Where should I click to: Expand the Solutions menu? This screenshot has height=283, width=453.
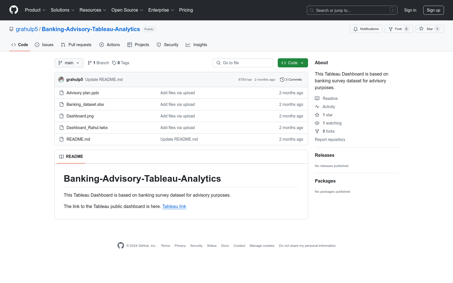[x=63, y=10]
